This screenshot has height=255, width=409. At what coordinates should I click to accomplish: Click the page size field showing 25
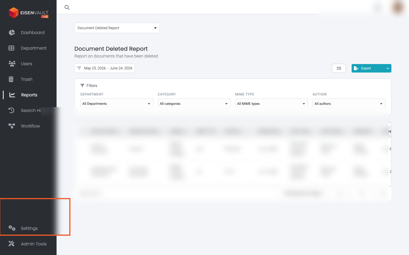point(339,68)
